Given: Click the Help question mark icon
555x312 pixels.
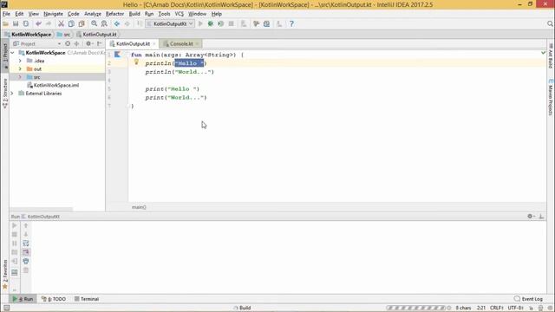Looking at the screenshot, I should coord(291,23).
